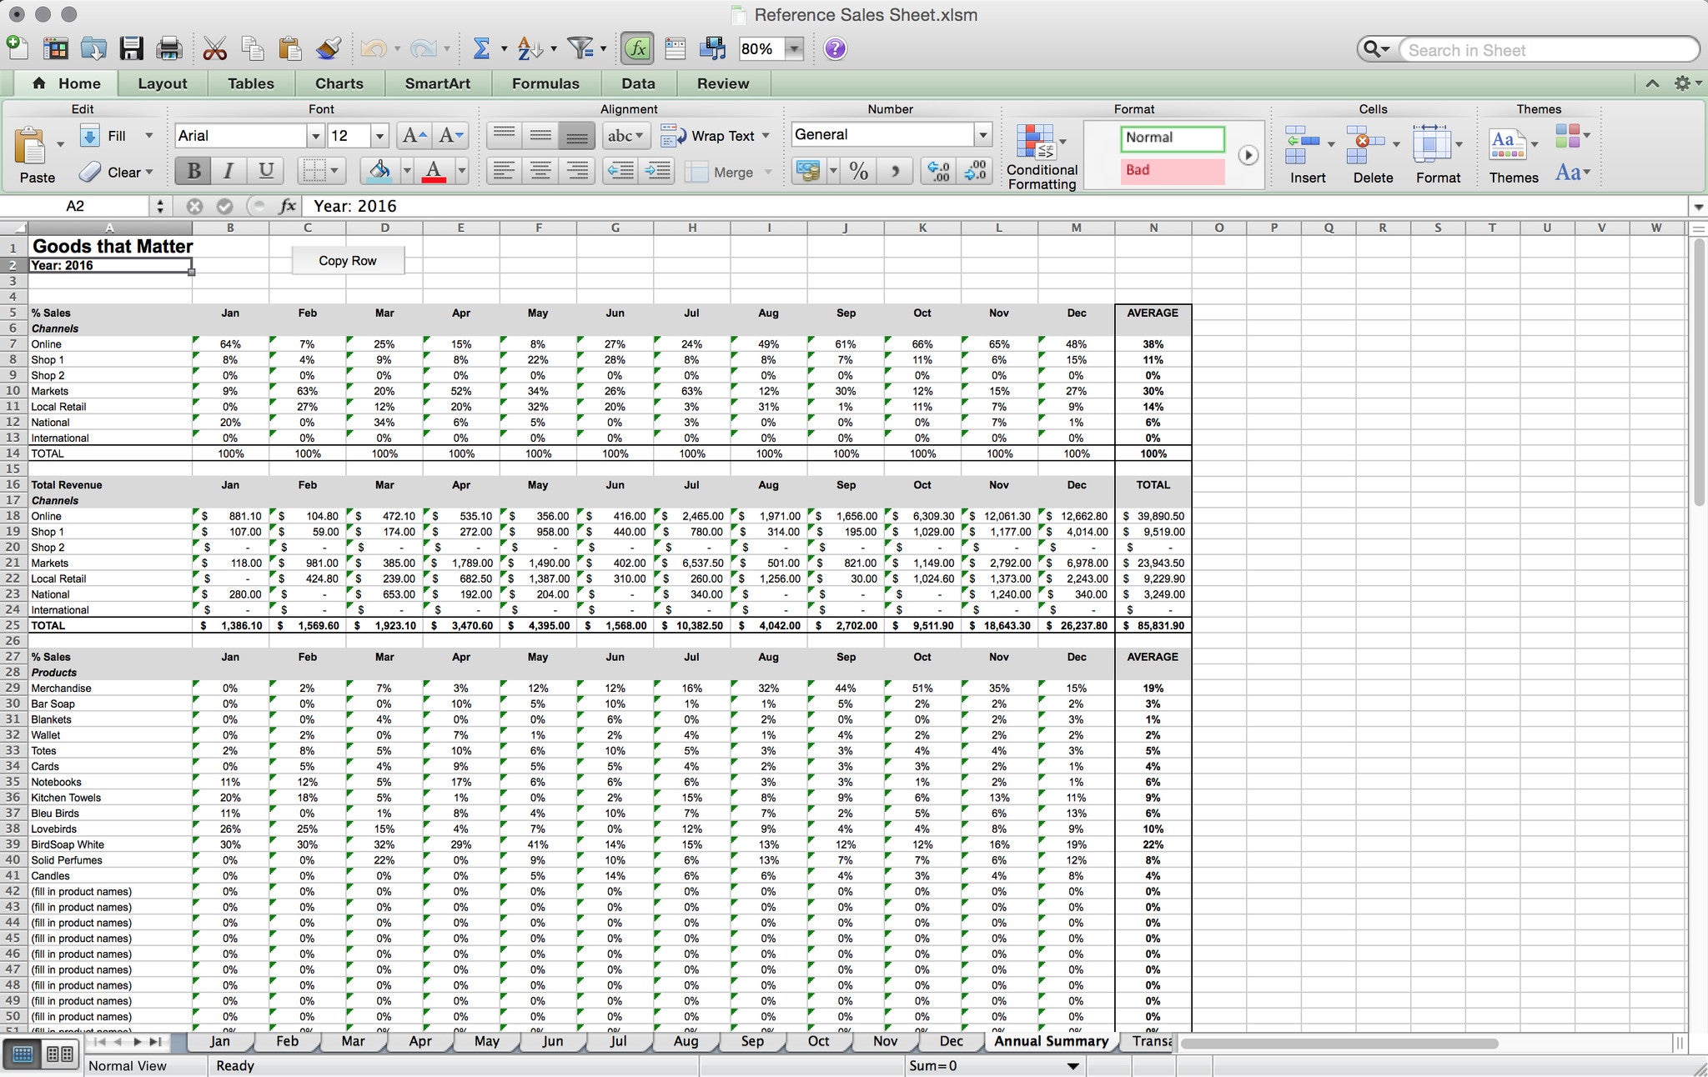1708x1077 pixels.
Task: Click the theme colors swatch icon
Action: tap(1569, 136)
